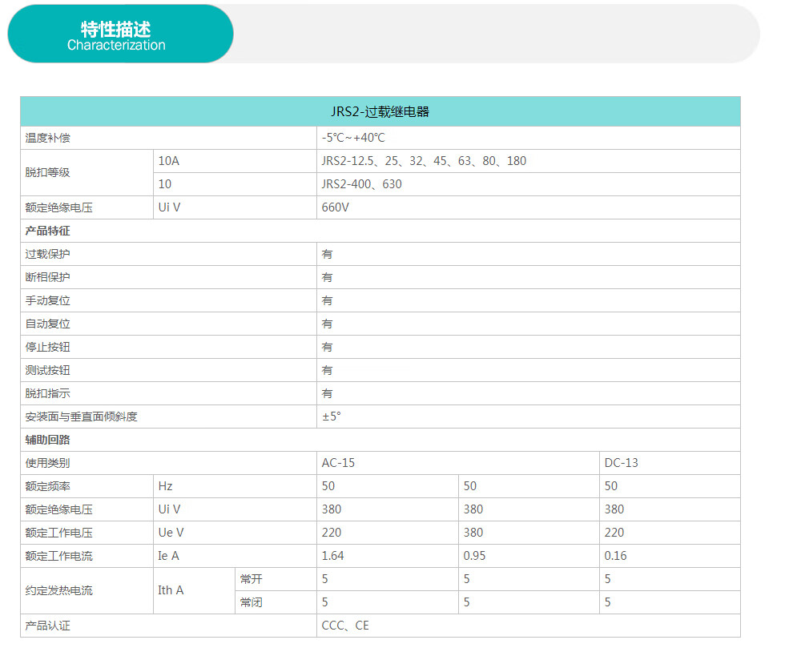
Task: Select the 产品特征 section heading
Action: click(48, 231)
